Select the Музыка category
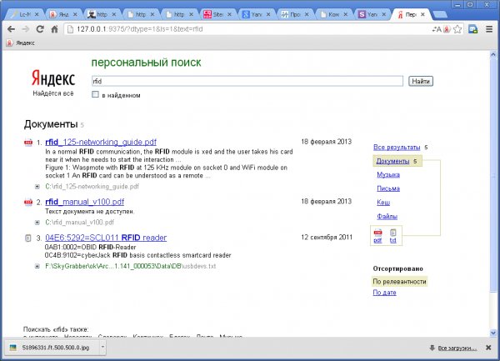The width and height of the screenshot is (500, 361). [x=387, y=176]
